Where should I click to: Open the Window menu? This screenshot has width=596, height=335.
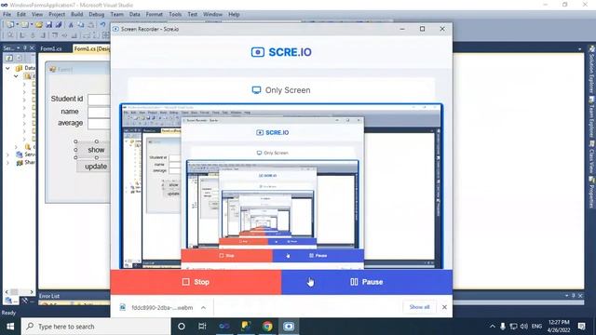pyautogui.click(x=212, y=15)
